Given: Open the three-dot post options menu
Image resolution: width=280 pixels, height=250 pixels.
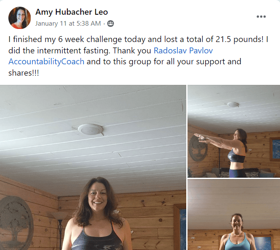Looking at the screenshot, I should (261, 16).
